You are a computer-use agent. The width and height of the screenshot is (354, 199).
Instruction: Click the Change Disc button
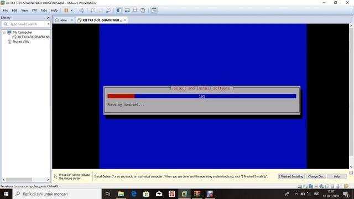316,176
